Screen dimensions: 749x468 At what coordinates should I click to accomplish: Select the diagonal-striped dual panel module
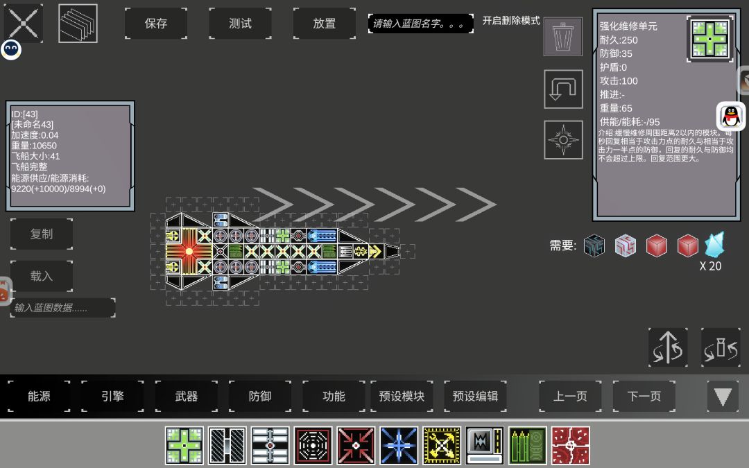pyautogui.click(x=227, y=446)
